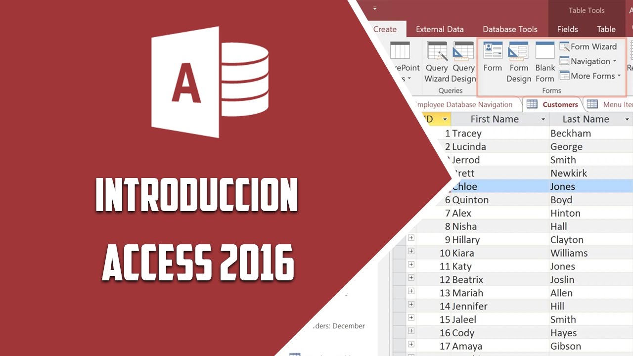Select the cell 'Newkirk'
The image size is (633, 356).
[591, 174]
